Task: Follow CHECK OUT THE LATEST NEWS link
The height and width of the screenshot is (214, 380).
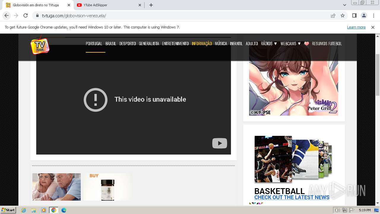Action: tap(292, 197)
